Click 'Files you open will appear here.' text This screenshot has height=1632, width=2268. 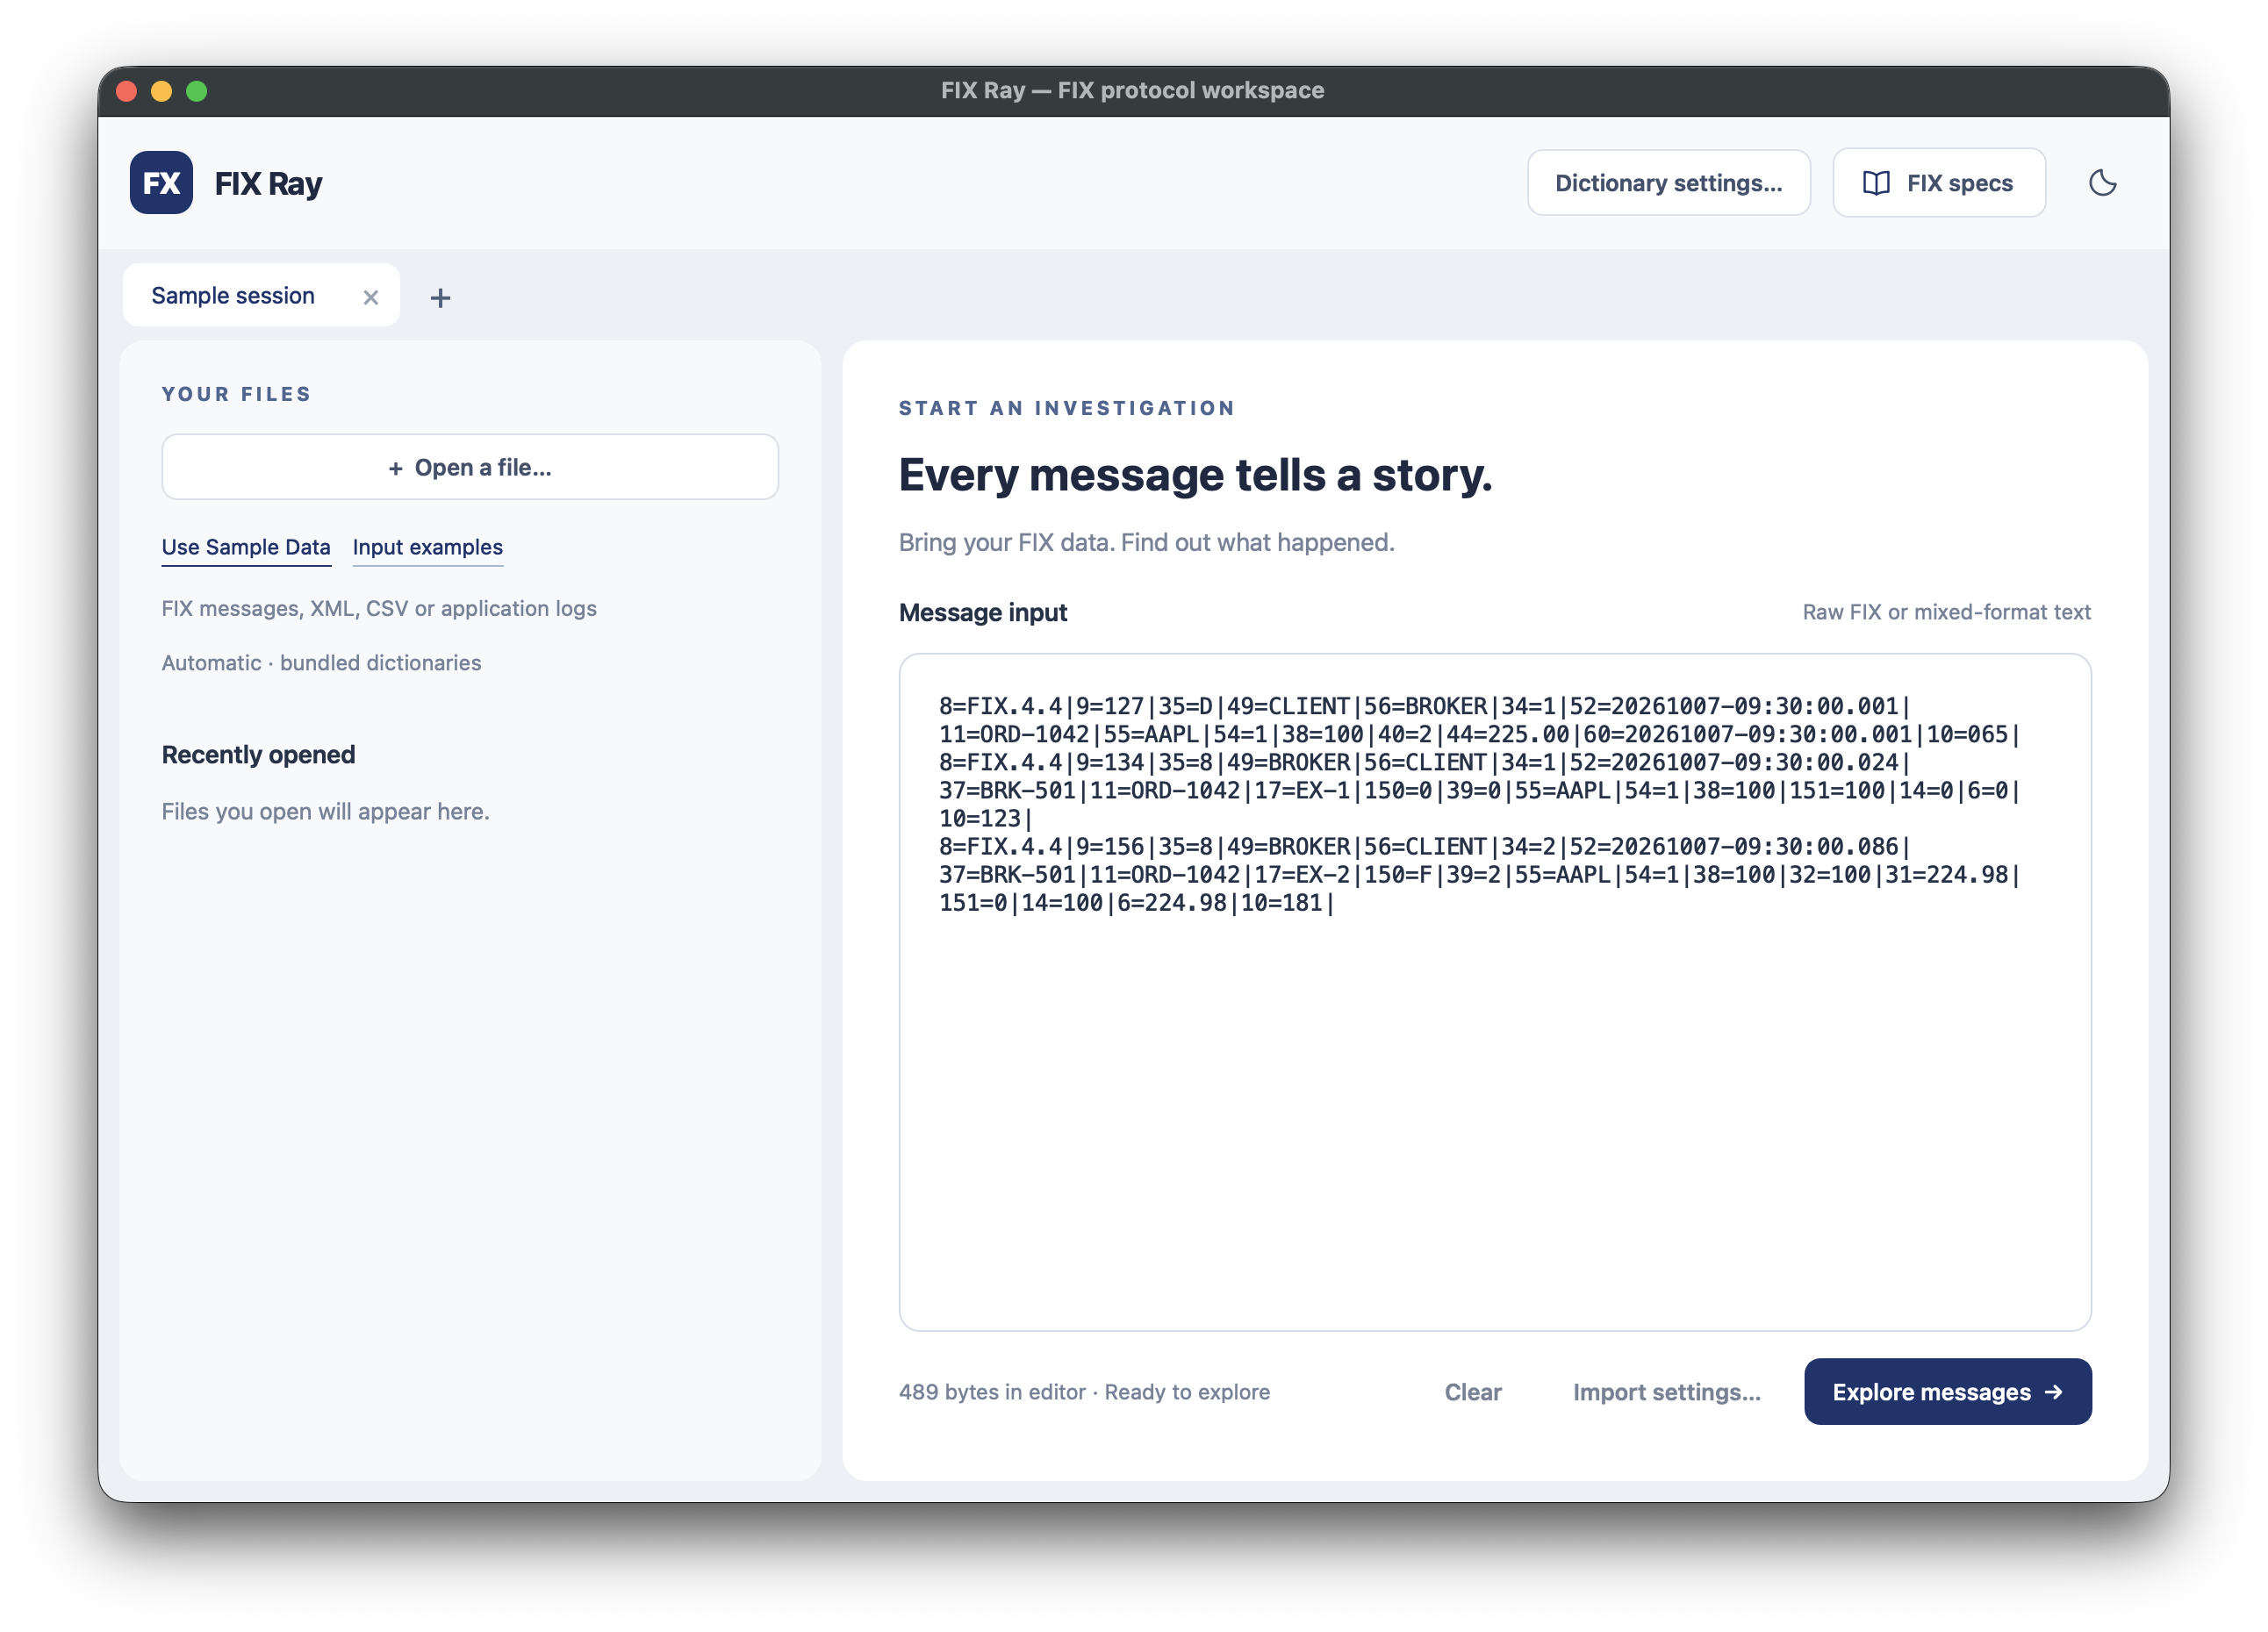[325, 812]
